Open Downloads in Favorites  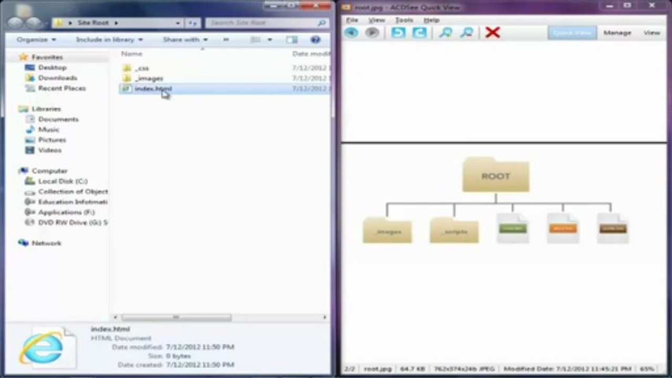(57, 78)
